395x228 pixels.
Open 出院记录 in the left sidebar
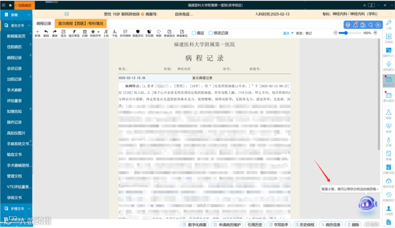click(14, 79)
